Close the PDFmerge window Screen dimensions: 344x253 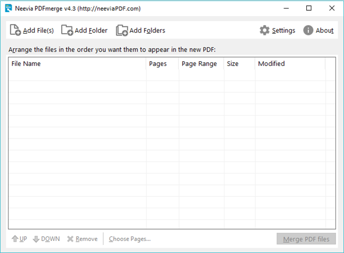[331, 9]
